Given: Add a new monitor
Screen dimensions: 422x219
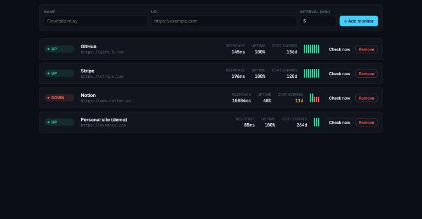Looking at the screenshot, I should coord(359,21).
